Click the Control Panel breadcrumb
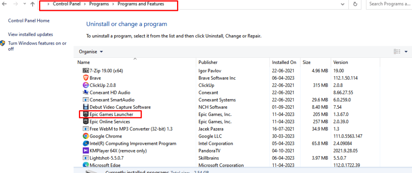The height and width of the screenshot is (173, 412). pyautogui.click(x=67, y=4)
